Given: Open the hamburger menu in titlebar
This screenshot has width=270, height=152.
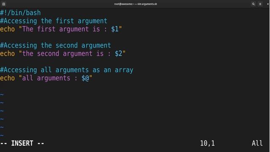Looking at the screenshot, I should [x=260, y=4].
